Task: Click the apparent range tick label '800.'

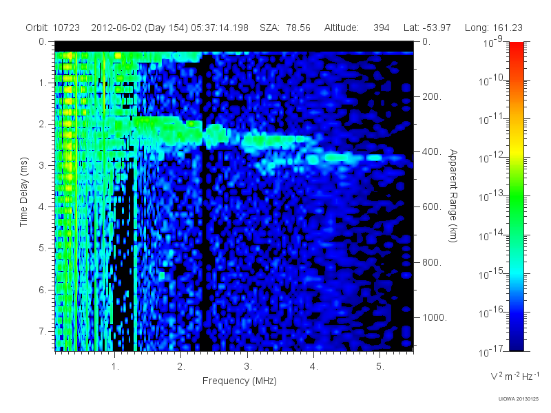Action: (432, 262)
